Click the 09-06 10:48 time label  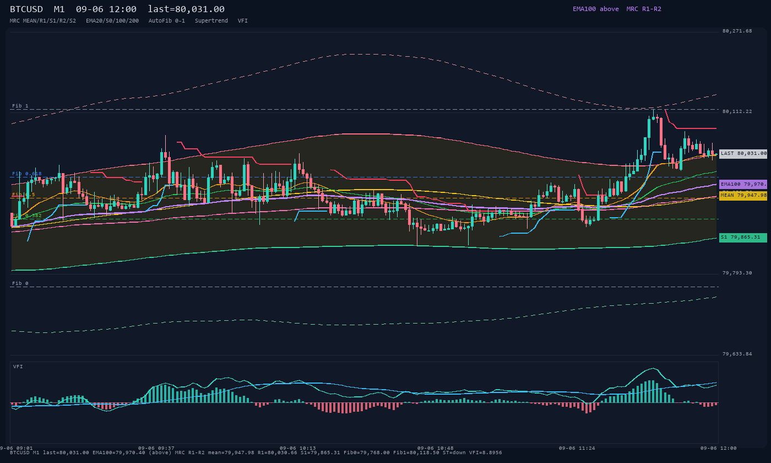click(x=436, y=448)
